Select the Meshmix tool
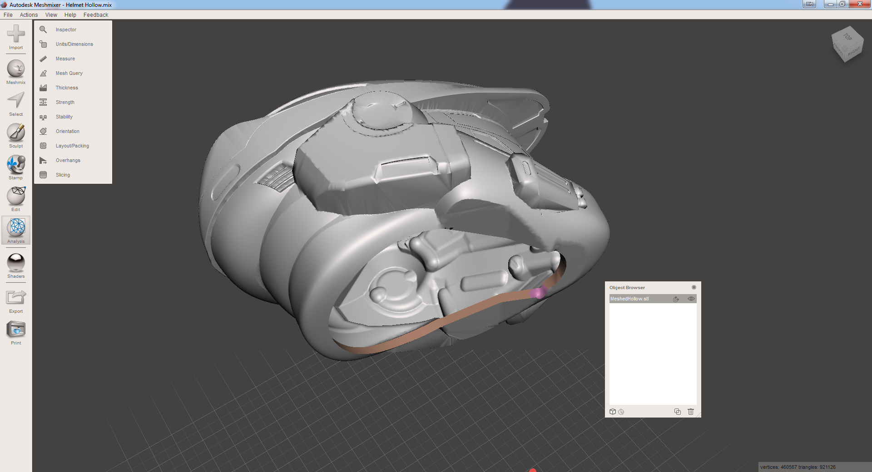872x472 pixels. tap(16, 71)
